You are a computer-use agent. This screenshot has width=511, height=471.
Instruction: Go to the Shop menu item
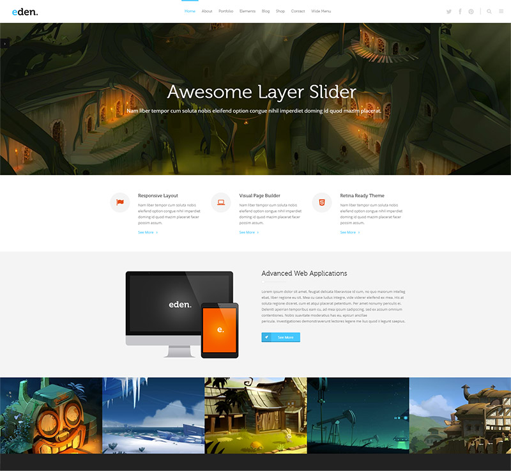pos(280,12)
